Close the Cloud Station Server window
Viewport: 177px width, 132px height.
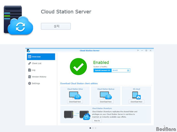(x=150, y=51)
